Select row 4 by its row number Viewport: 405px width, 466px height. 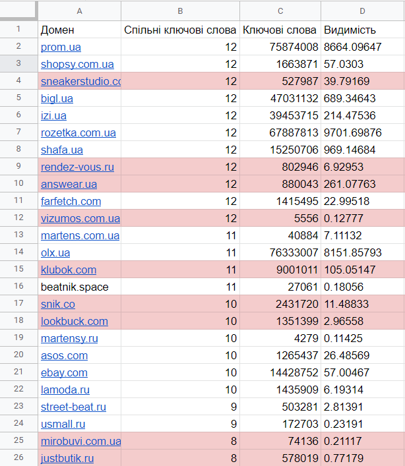click(18, 81)
